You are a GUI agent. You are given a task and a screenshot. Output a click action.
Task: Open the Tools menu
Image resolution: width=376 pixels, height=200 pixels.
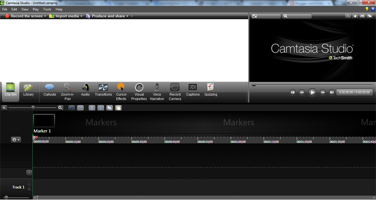coord(47,9)
